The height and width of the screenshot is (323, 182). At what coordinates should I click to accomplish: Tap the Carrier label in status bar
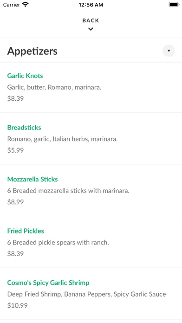(x=11, y=5)
